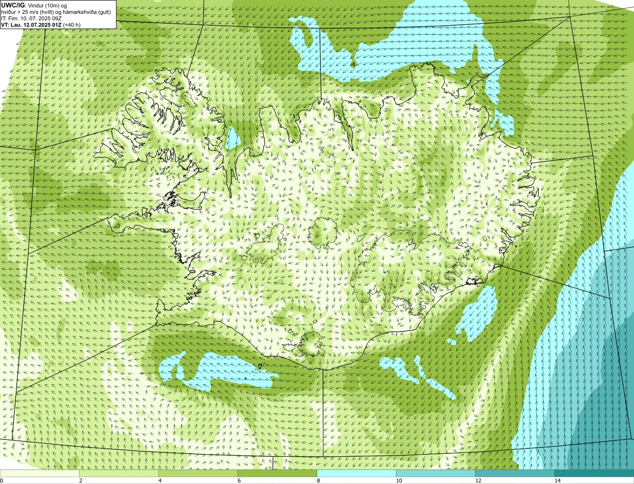Click the "8" scale label
Image resolution: width=634 pixels, height=484 pixels.
click(x=318, y=481)
